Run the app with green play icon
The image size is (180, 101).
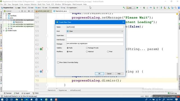138,8
